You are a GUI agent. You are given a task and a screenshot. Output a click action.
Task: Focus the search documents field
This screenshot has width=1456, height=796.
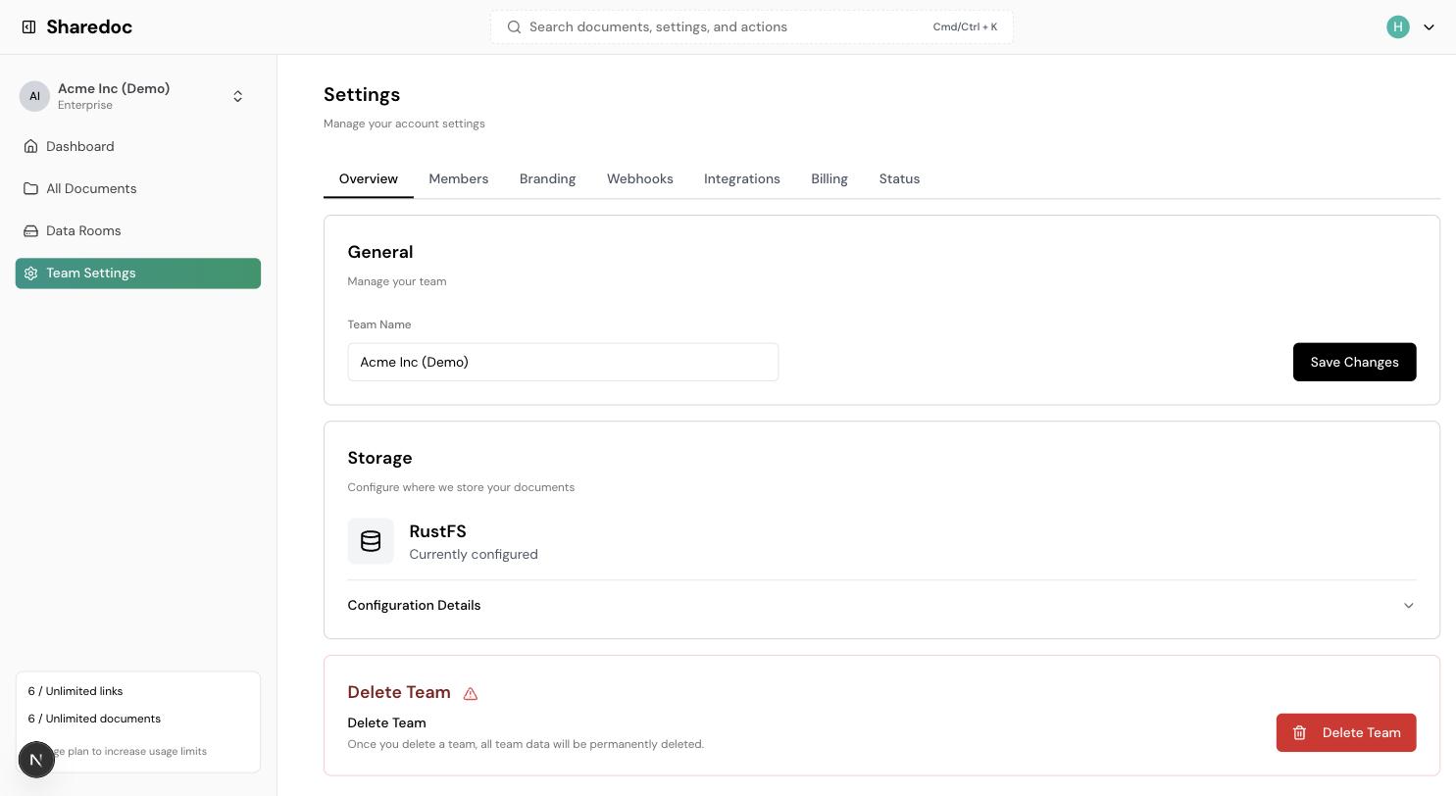[x=752, y=27]
